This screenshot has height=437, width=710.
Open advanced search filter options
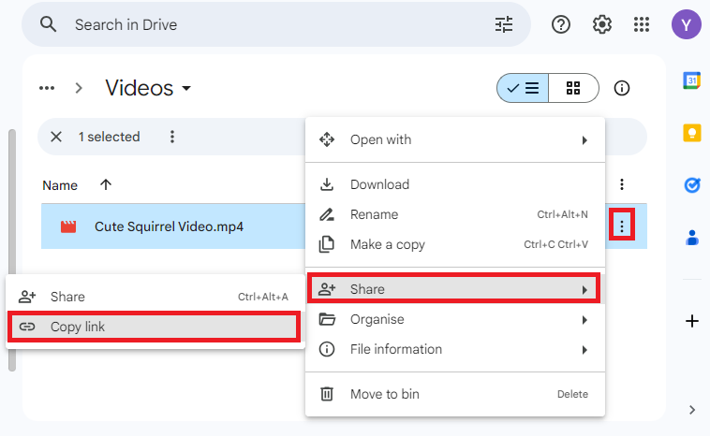(504, 24)
